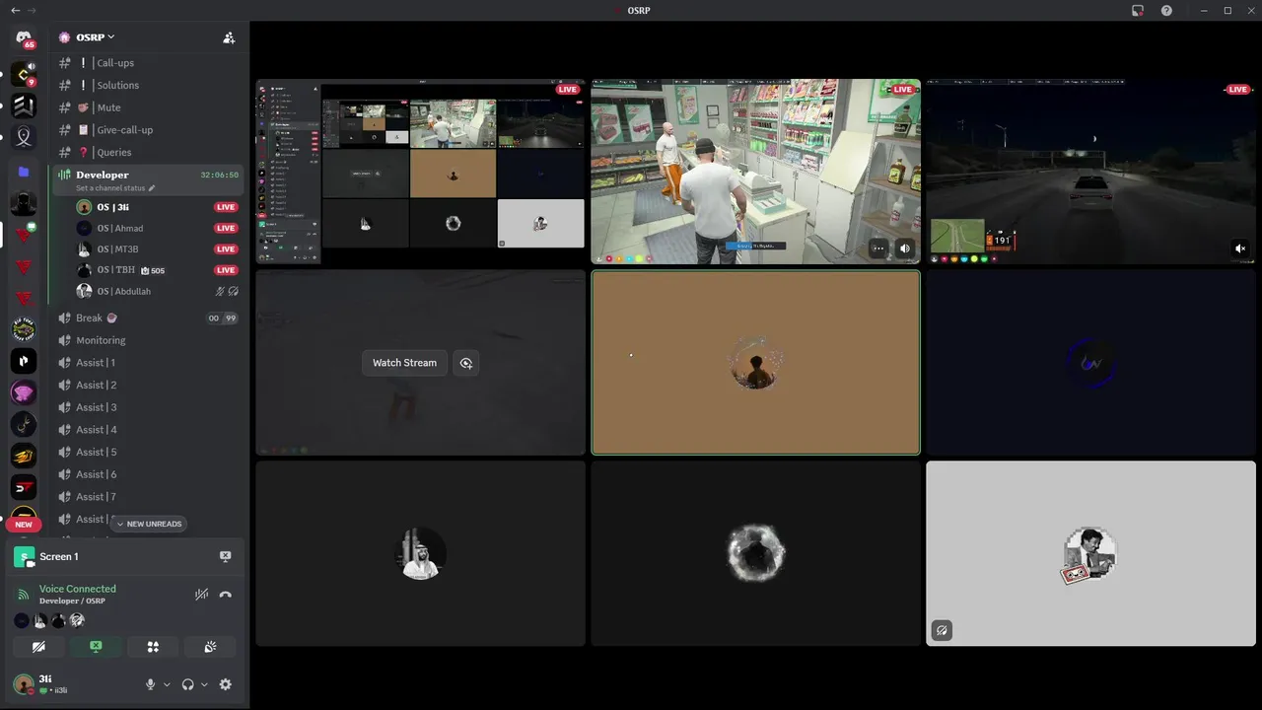This screenshot has height=710, width=1262.
Task: Open more options on store stream tile
Action: click(x=877, y=248)
